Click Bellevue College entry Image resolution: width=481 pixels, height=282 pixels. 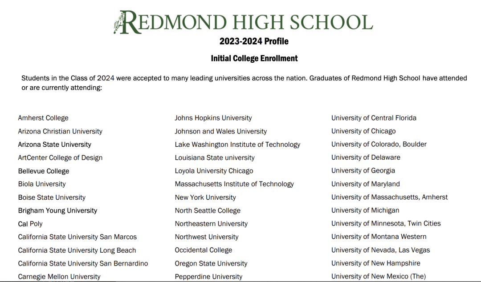(x=44, y=171)
